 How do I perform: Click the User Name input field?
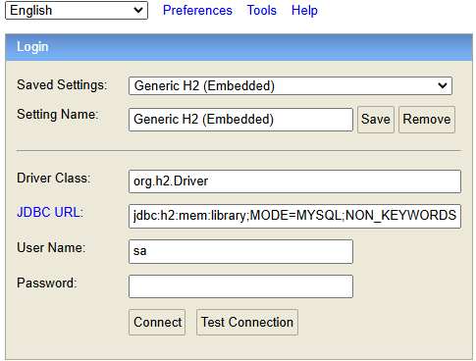pyautogui.click(x=240, y=251)
